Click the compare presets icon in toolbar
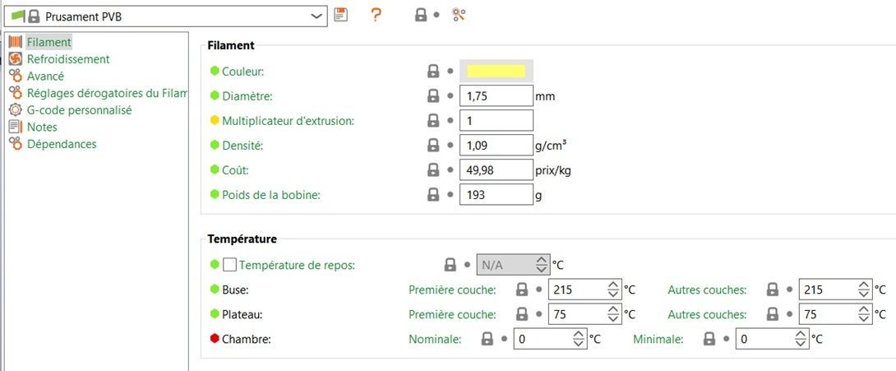This screenshot has width=896, height=371. tap(460, 15)
